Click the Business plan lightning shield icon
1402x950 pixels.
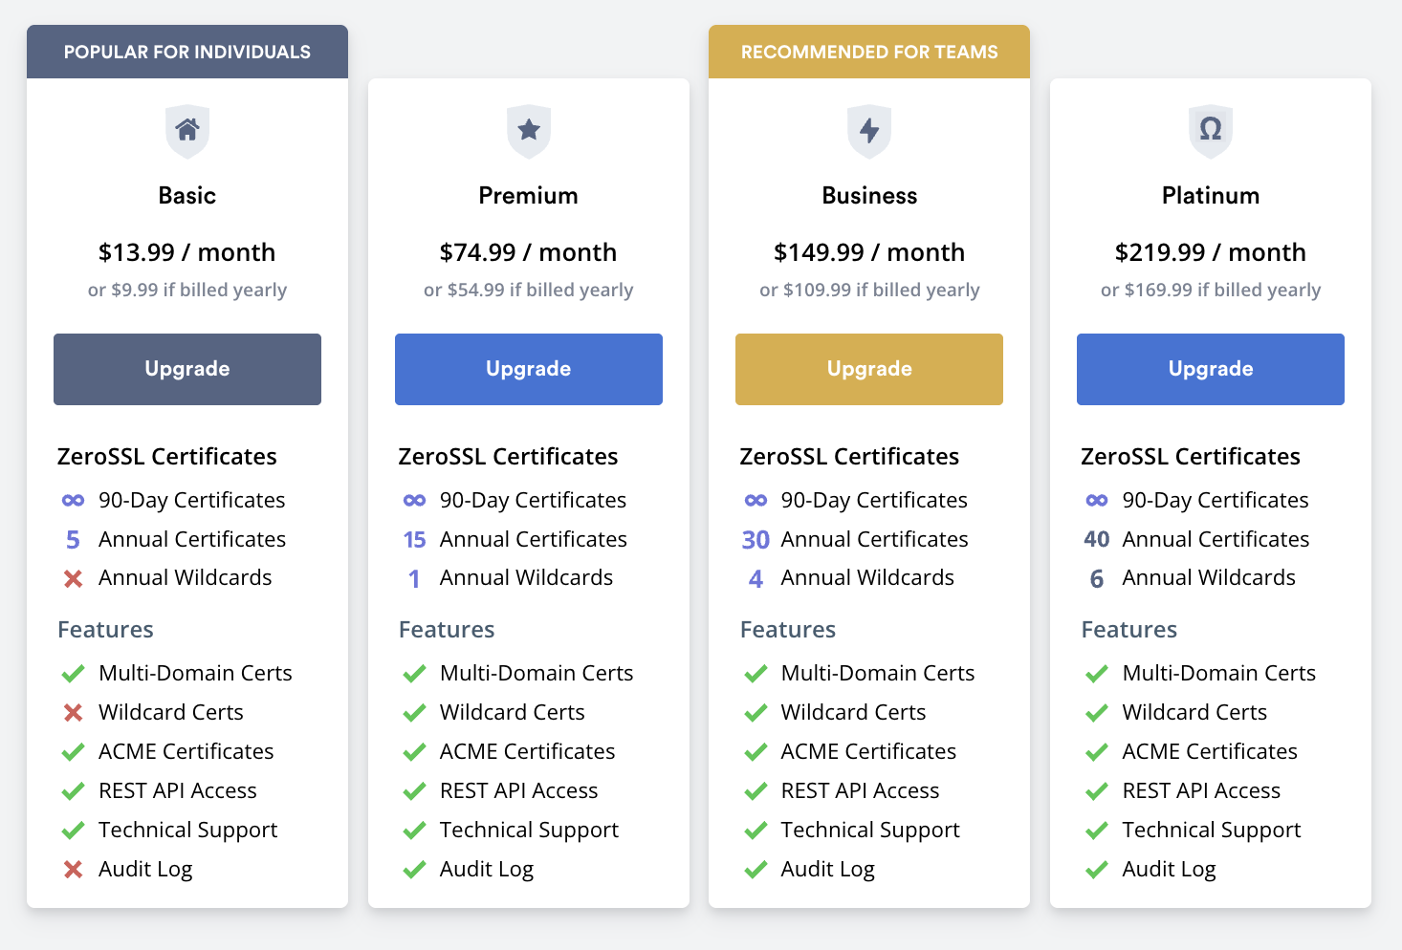tap(869, 131)
